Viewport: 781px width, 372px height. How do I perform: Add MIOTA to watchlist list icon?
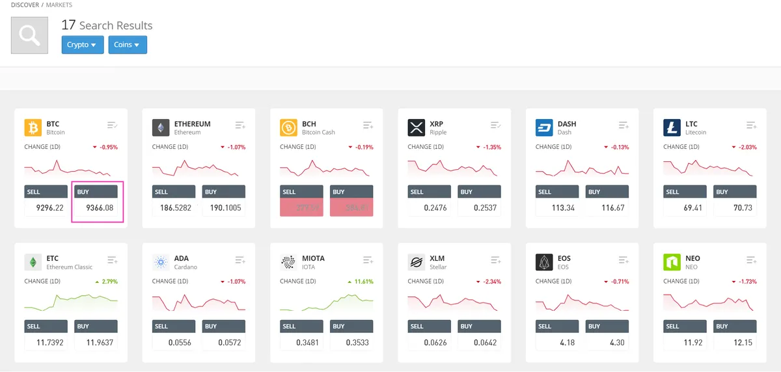368,259
